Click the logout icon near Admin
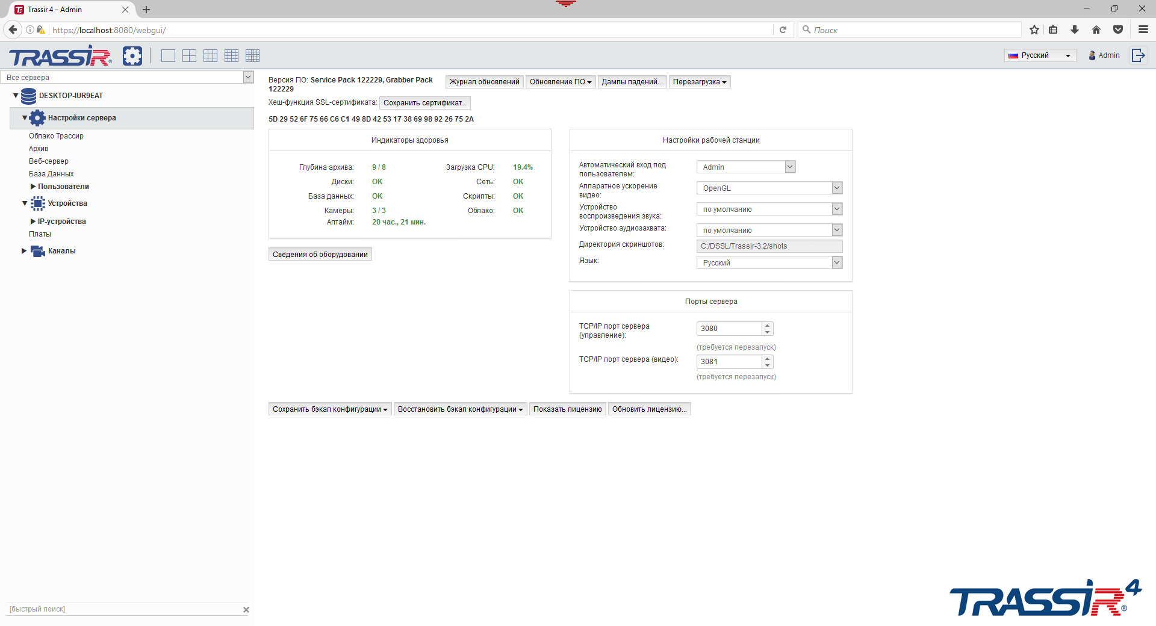 pyautogui.click(x=1139, y=55)
